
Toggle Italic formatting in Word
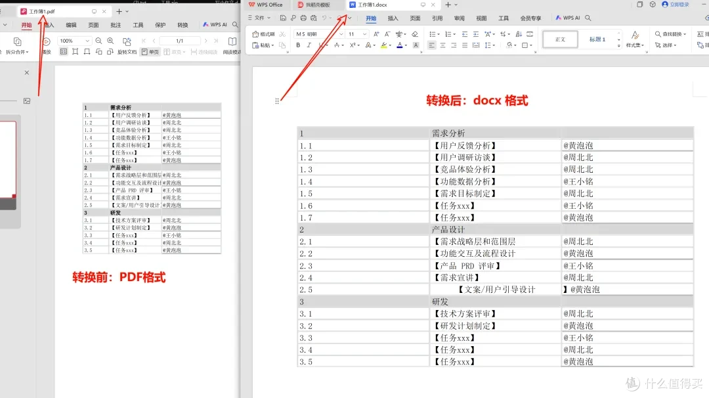pyautogui.click(x=309, y=45)
